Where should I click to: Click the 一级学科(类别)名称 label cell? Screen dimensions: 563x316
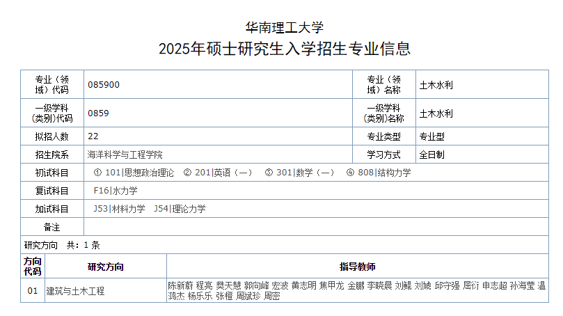coord(384,113)
